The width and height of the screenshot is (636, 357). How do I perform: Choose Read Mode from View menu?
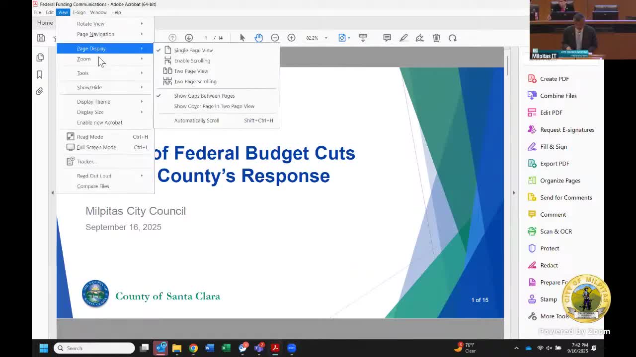[x=90, y=137]
